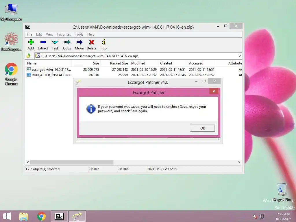
Task: Open the View menu
Action: point(49,34)
